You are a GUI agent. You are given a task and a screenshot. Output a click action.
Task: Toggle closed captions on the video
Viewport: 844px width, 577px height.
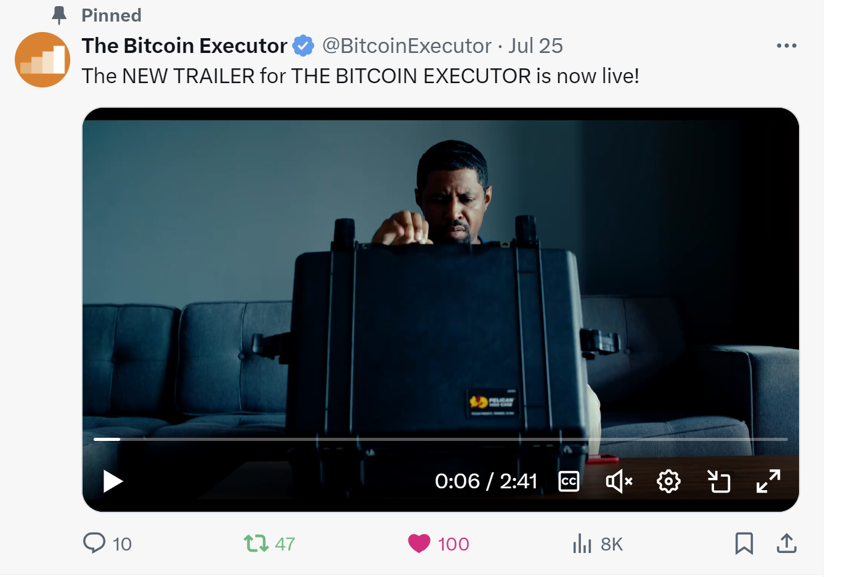click(569, 482)
